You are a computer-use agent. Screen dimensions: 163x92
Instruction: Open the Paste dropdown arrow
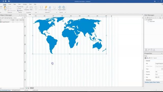click(x=5, y=11)
